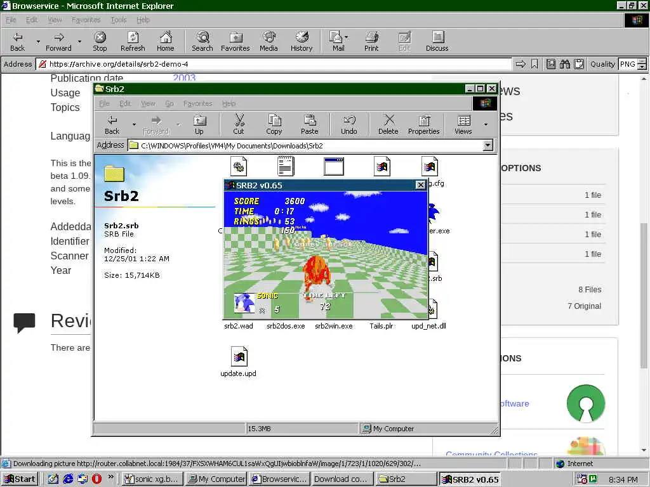This screenshot has width=650, height=487.
Task: Open the Help menu in Srb2 window
Action: pyautogui.click(x=229, y=103)
